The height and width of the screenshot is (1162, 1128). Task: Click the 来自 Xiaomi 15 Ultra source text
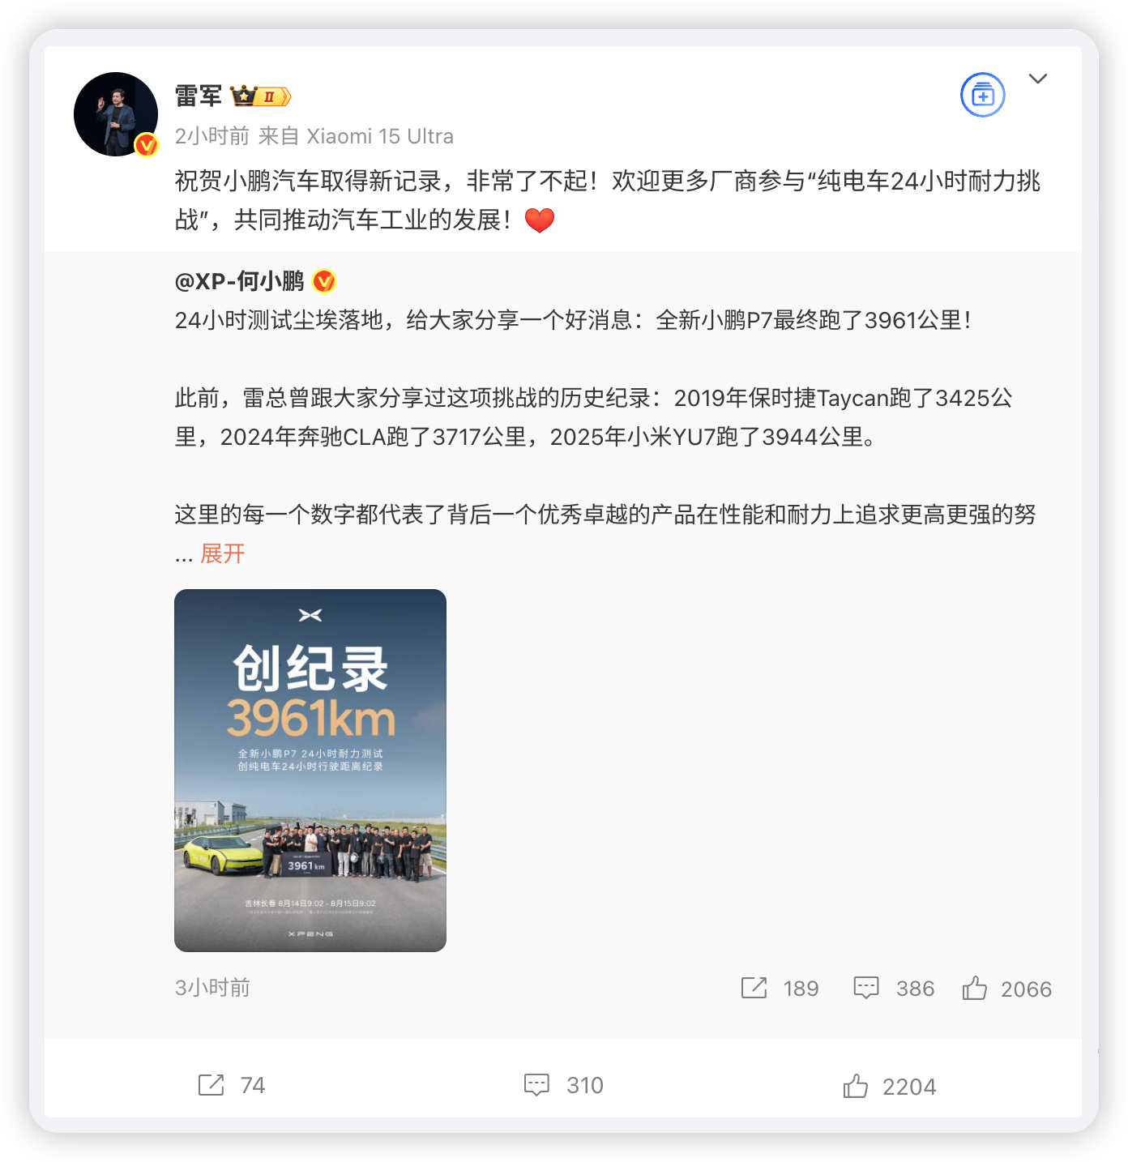pos(356,136)
